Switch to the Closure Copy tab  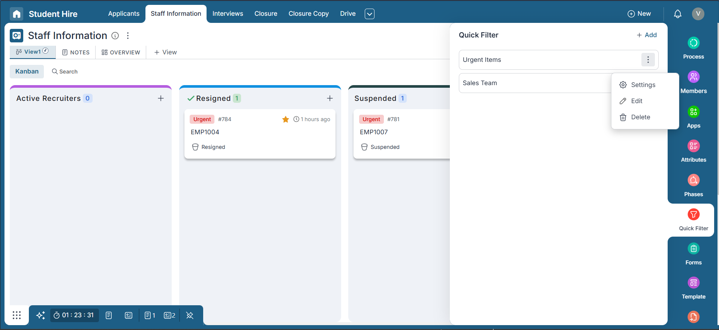point(309,13)
